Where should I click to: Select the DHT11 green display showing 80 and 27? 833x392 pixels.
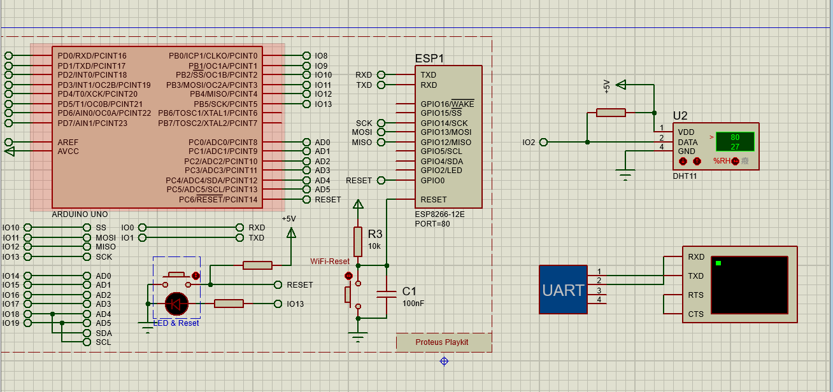(x=735, y=141)
